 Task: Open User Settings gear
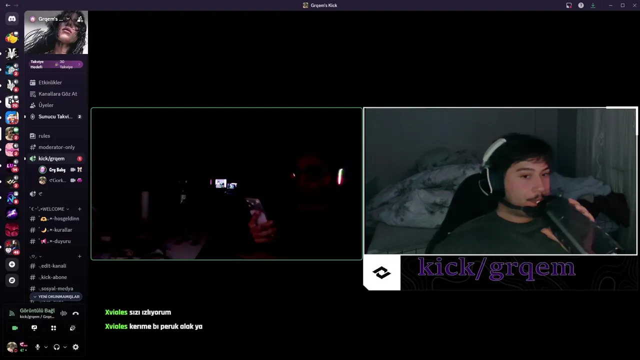[75, 347]
